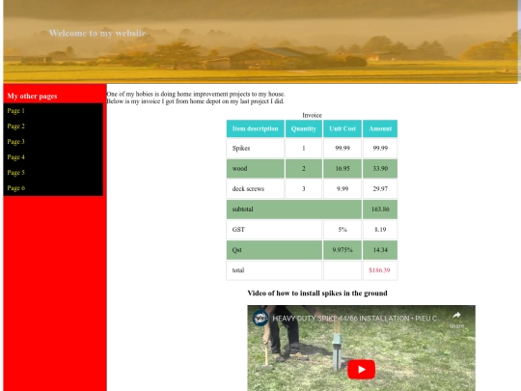The height and width of the screenshot is (391, 521).
Task: Click the 'Welcome to my website' banner title
Action: click(x=97, y=33)
